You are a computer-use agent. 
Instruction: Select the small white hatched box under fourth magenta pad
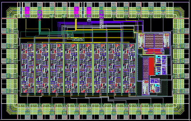pos(89,20)
